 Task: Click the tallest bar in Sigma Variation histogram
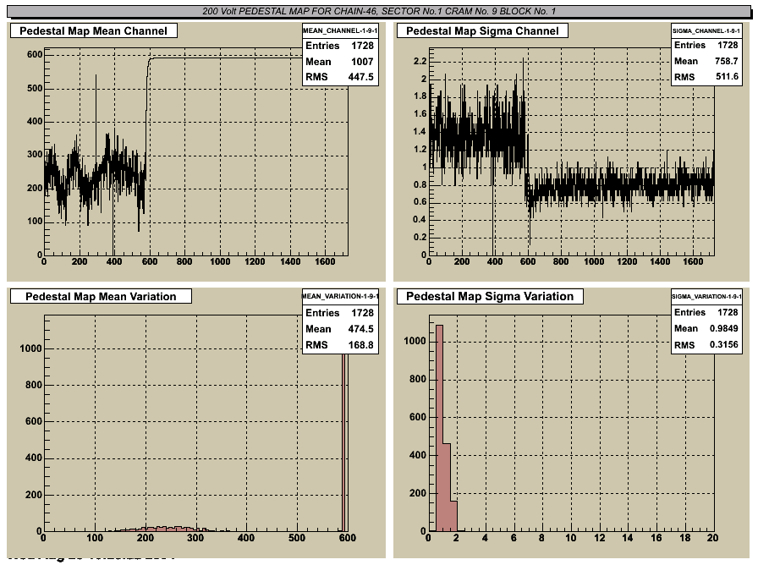(439, 428)
